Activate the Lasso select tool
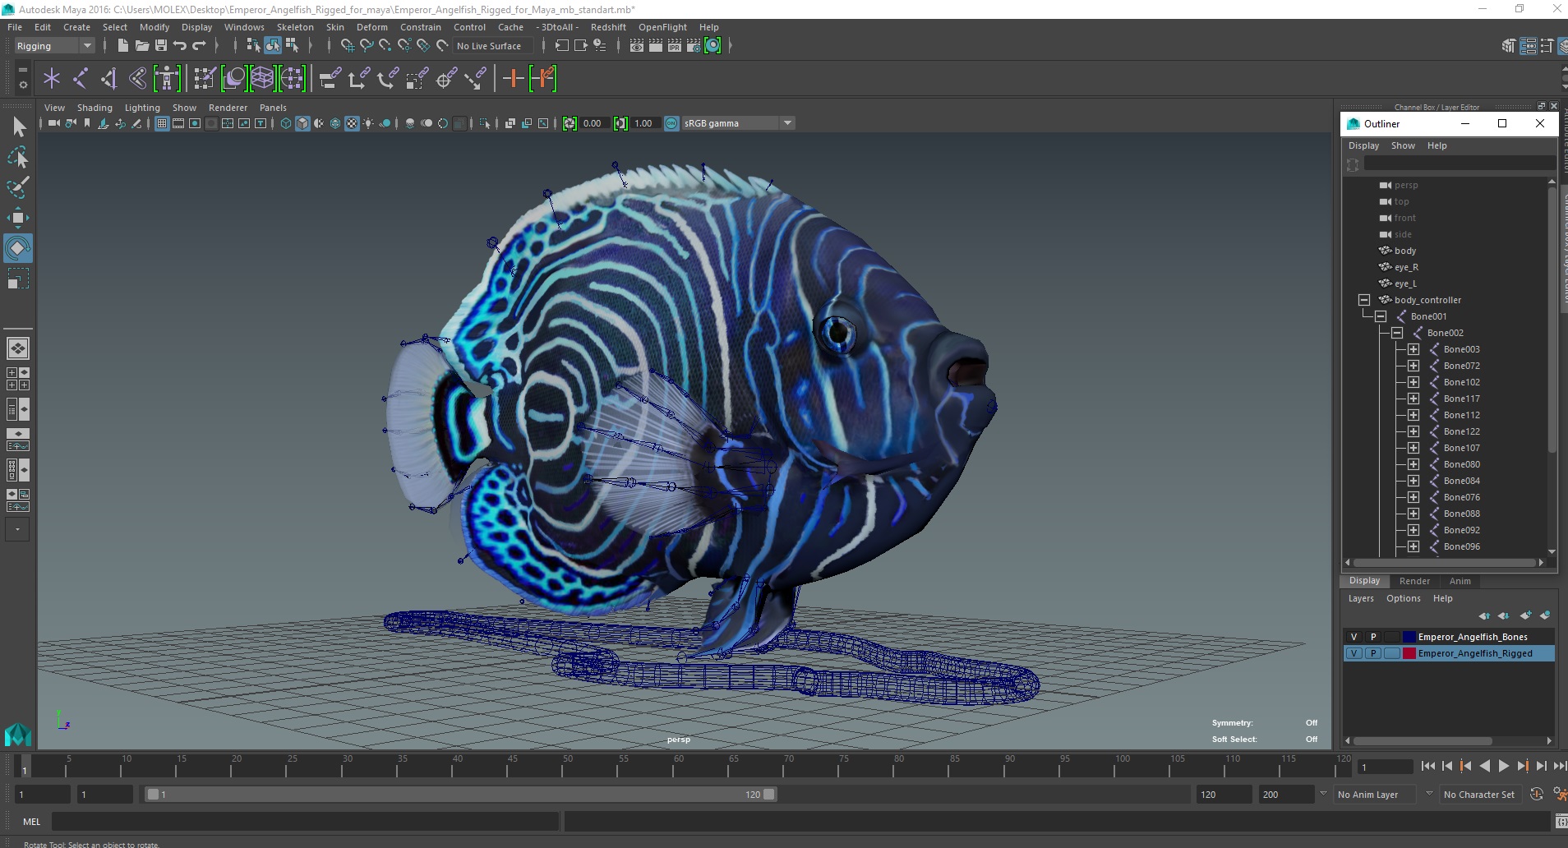 click(18, 157)
